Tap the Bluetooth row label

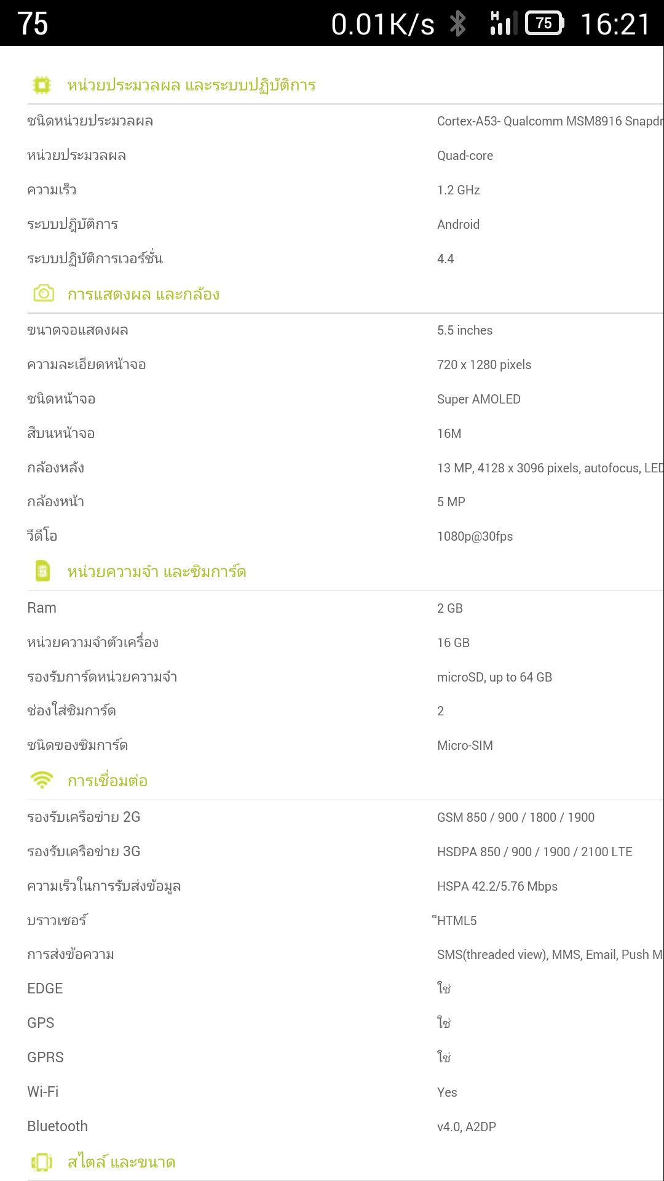point(57,1126)
